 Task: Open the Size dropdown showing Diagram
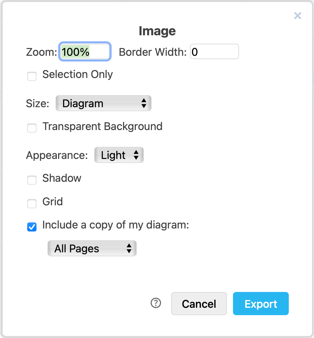coord(103,103)
